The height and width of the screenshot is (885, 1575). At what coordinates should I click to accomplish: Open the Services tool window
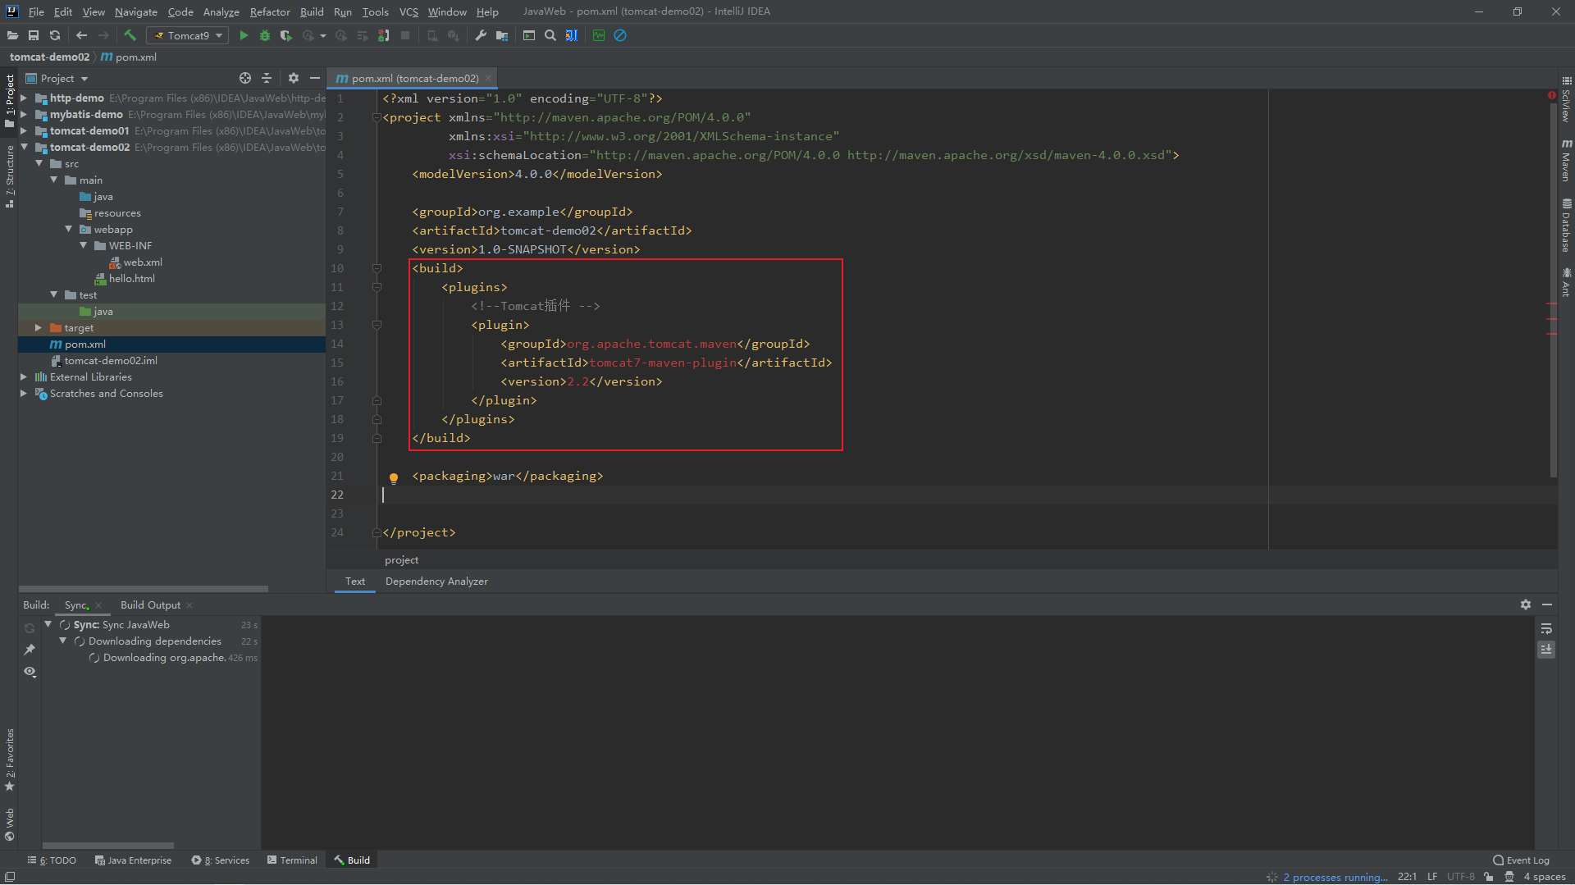(x=221, y=860)
